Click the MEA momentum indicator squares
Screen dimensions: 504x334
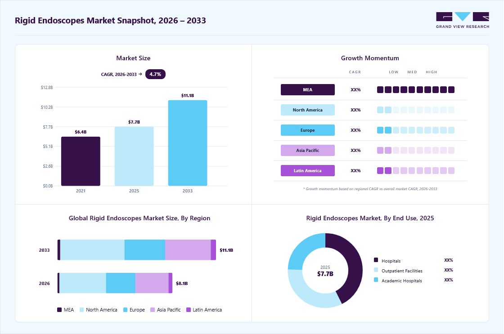(416, 89)
